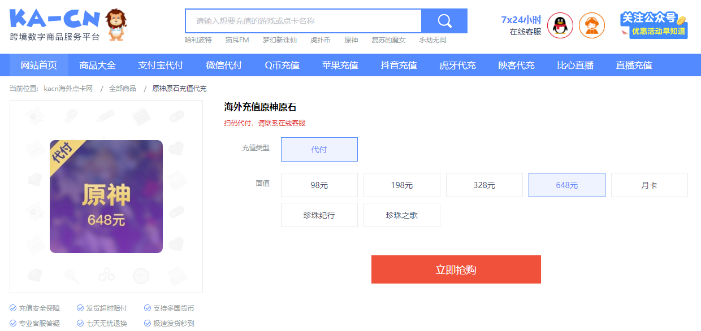Select the 珍珠之歌 option
This screenshot has width=701, height=331.
[x=402, y=215]
